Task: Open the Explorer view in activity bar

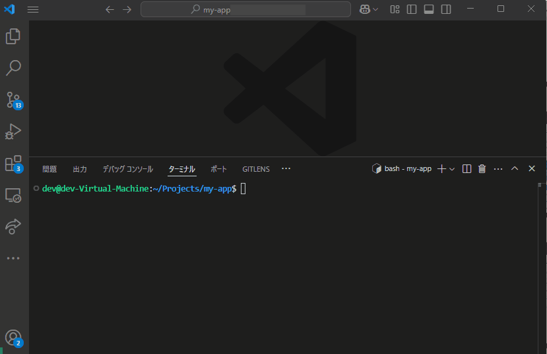Action: pyautogui.click(x=13, y=36)
